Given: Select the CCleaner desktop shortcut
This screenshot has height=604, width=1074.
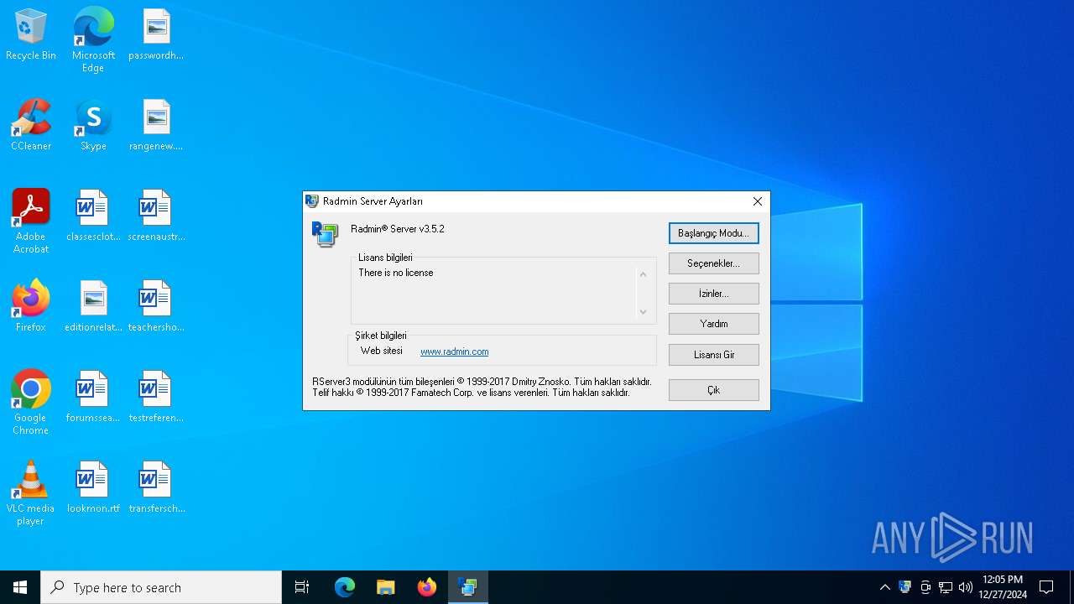Looking at the screenshot, I should tap(31, 126).
